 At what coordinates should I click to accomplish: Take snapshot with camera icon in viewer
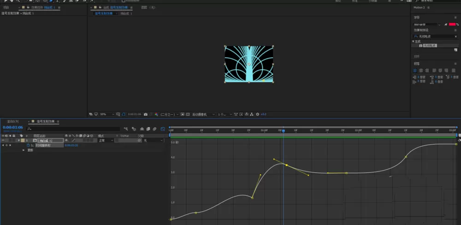146,114
